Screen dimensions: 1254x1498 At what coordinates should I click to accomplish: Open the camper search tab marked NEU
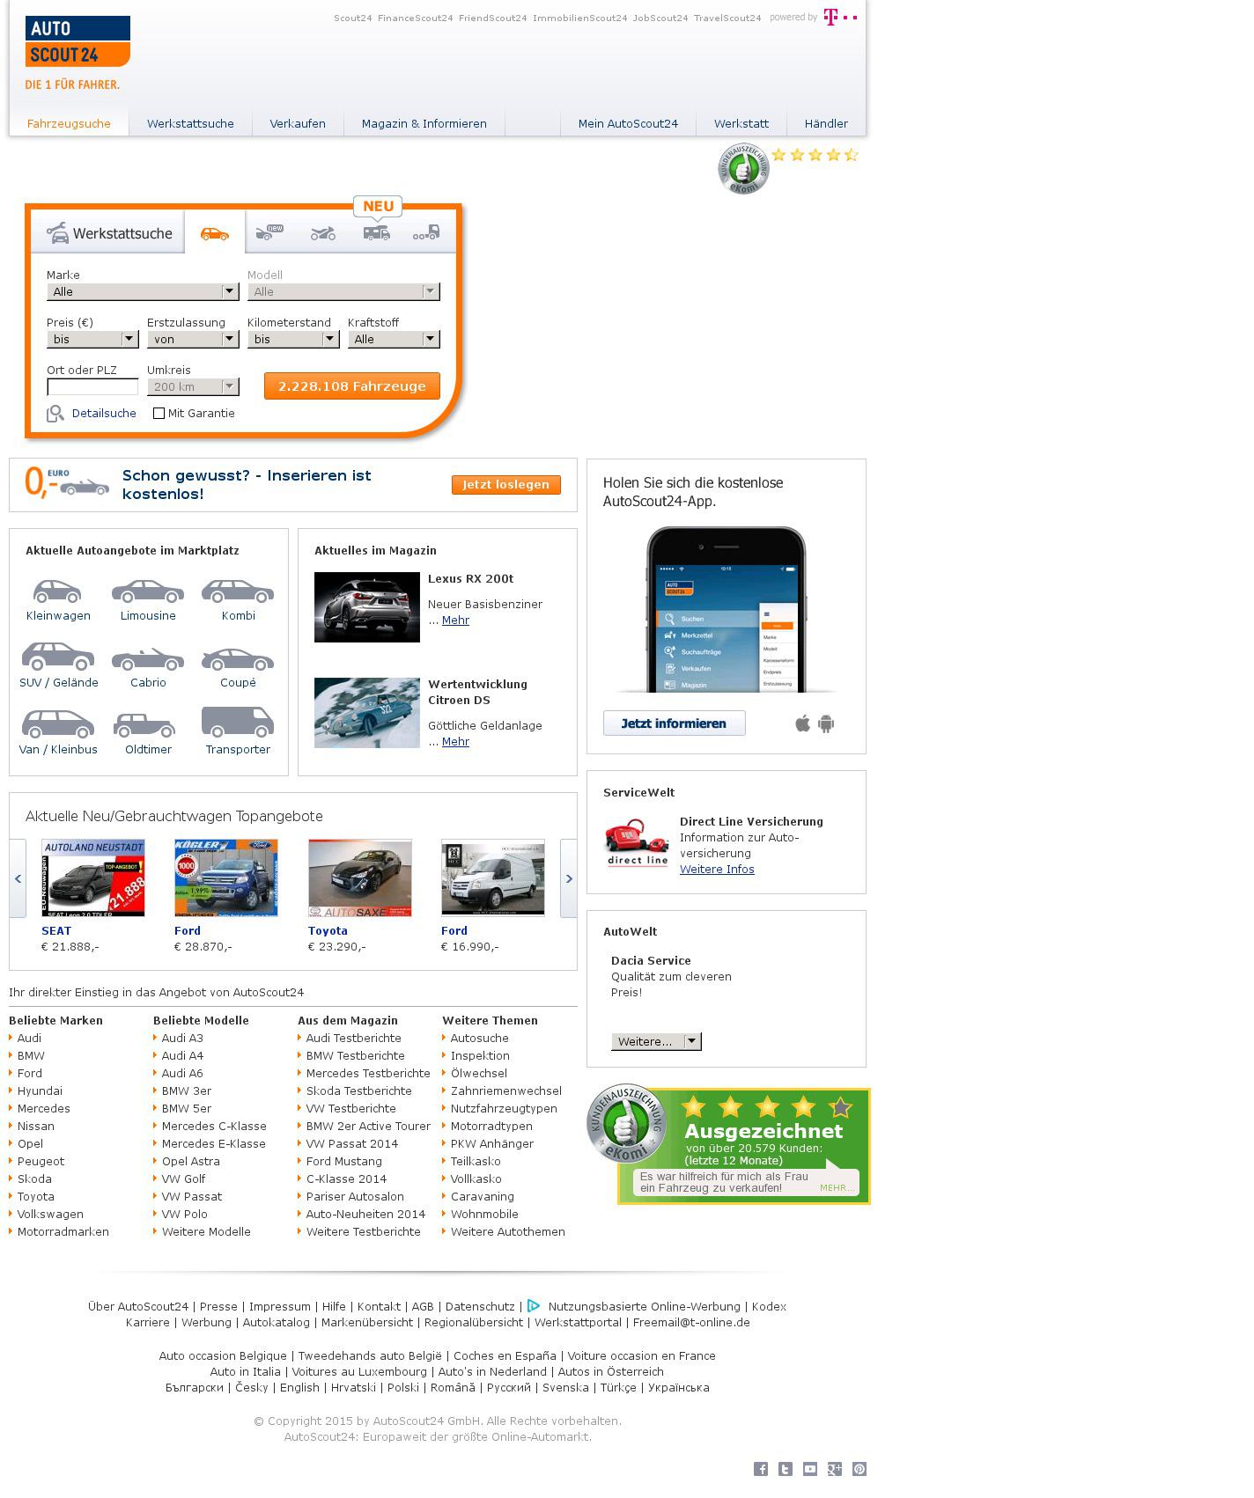(376, 232)
